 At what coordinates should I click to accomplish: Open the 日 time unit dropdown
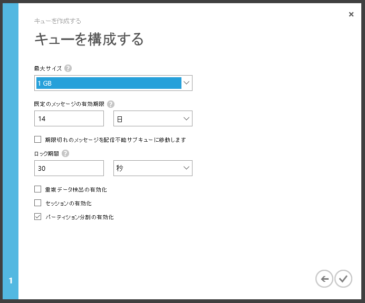point(153,118)
